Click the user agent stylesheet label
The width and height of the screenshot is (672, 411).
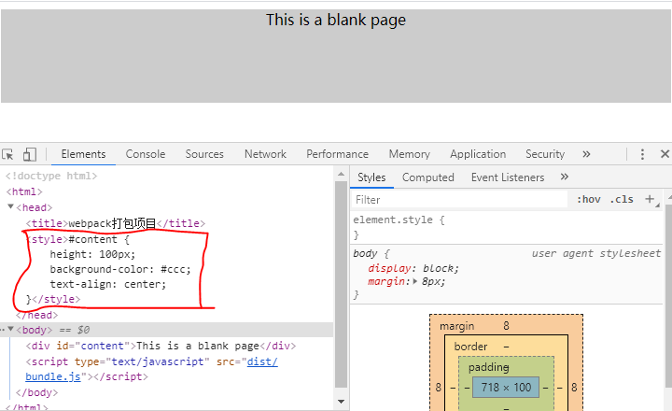coord(596,253)
